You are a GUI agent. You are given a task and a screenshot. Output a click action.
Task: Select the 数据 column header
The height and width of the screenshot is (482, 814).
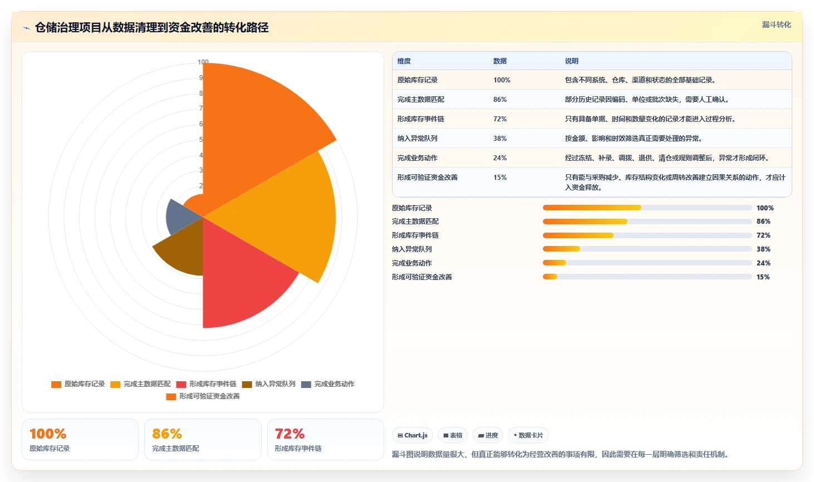[500, 61]
